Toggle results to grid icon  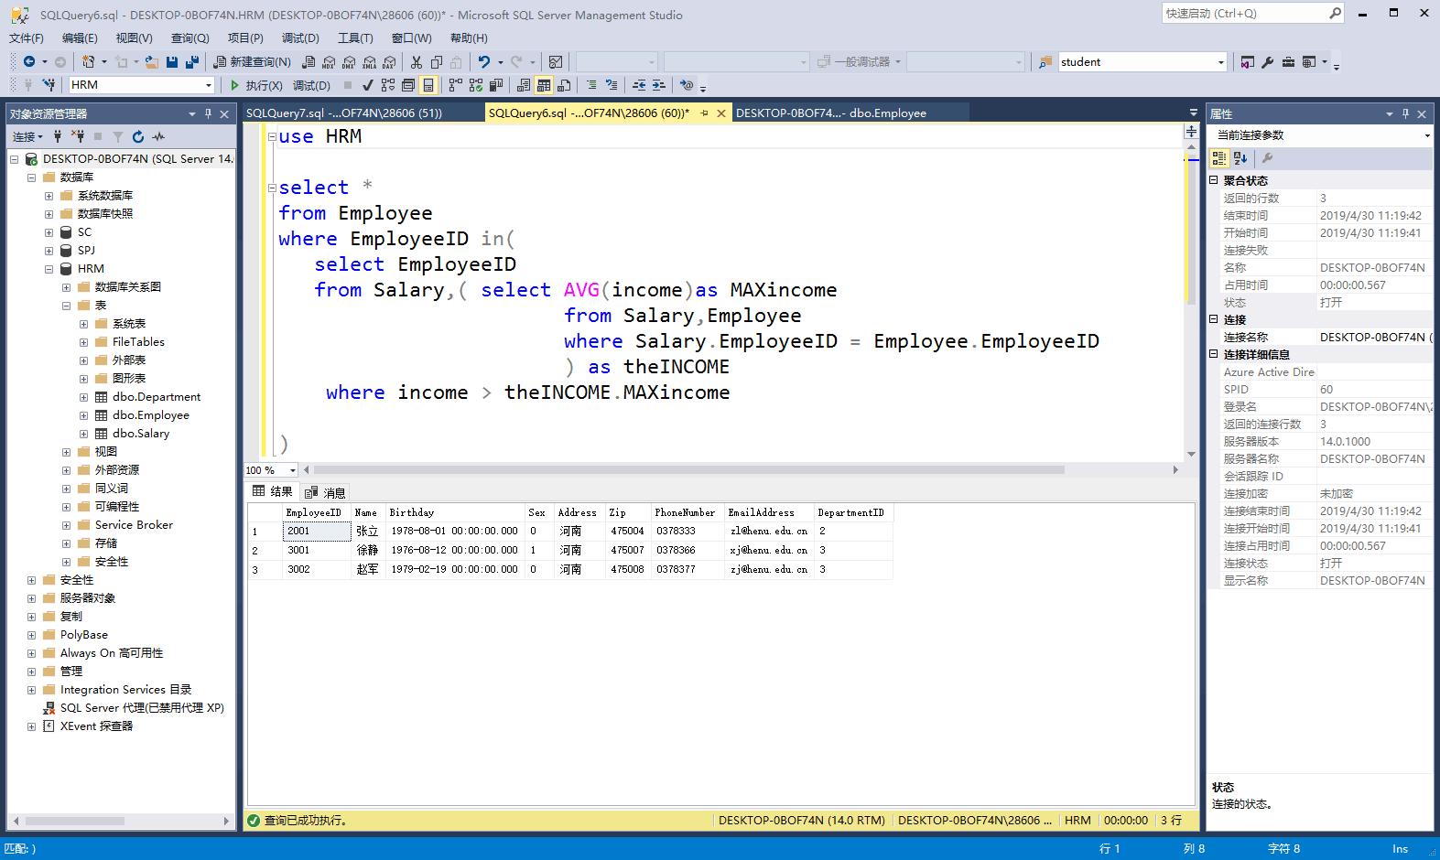pos(544,85)
